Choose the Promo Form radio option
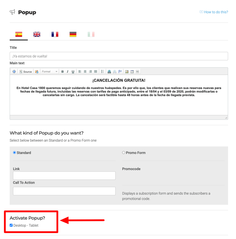The width and height of the screenshot is (236, 239). pyautogui.click(x=123, y=153)
